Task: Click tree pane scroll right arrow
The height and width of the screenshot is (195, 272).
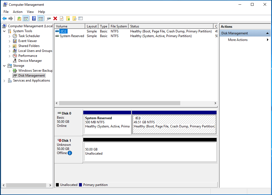Action: point(50,185)
